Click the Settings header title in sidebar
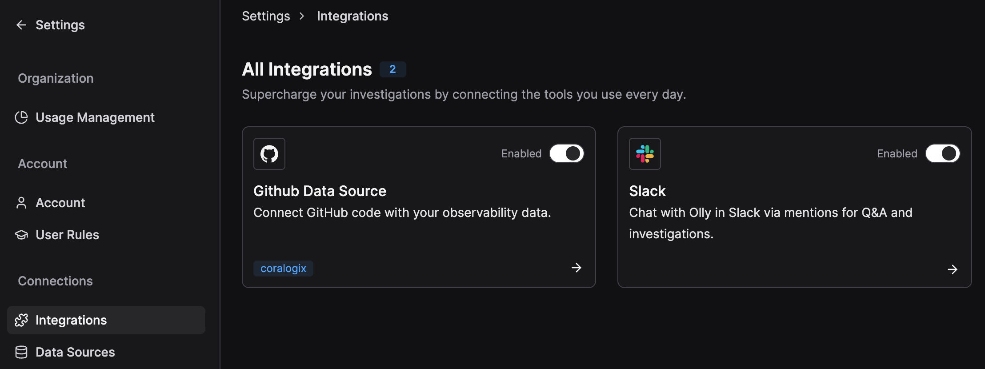This screenshot has width=985, height=369. click(60, 25)
